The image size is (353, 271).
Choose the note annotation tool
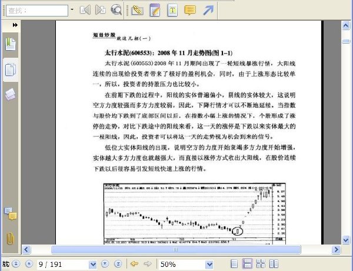155,10
